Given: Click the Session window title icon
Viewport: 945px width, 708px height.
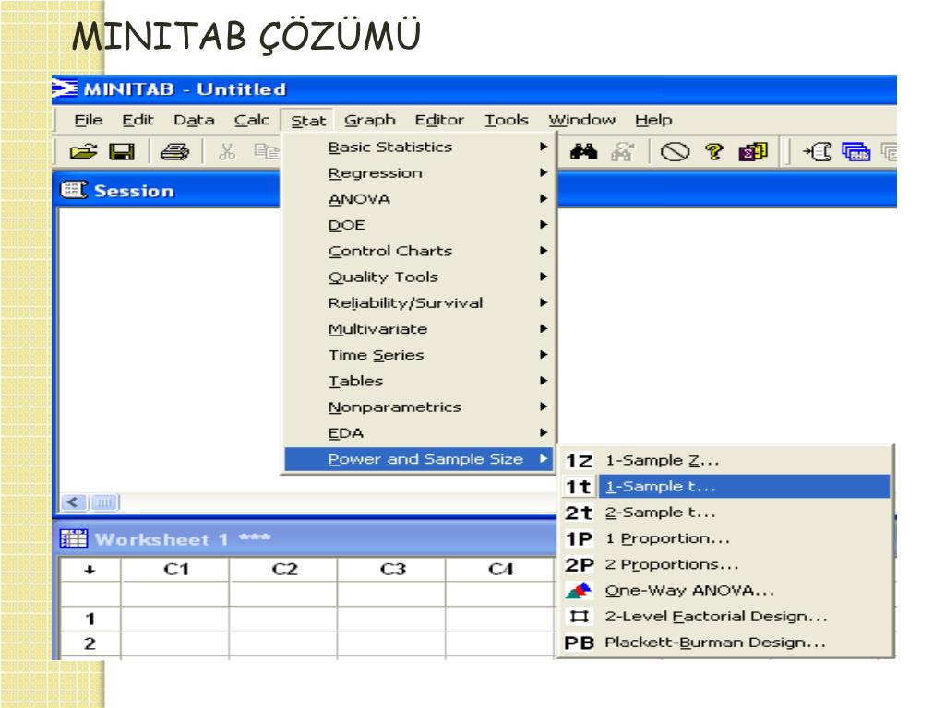Looking at the screenshot, I should 74,190.
